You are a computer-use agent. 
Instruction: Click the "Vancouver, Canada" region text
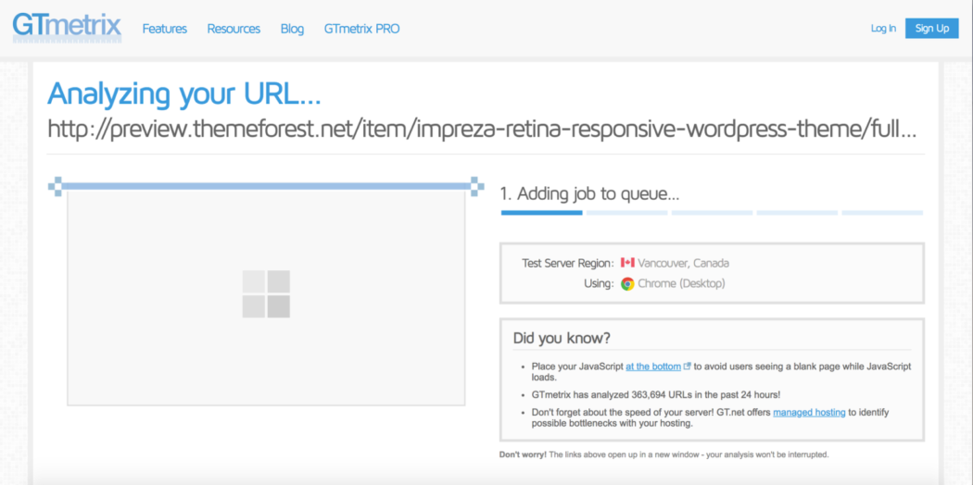(x=683, y=263)
